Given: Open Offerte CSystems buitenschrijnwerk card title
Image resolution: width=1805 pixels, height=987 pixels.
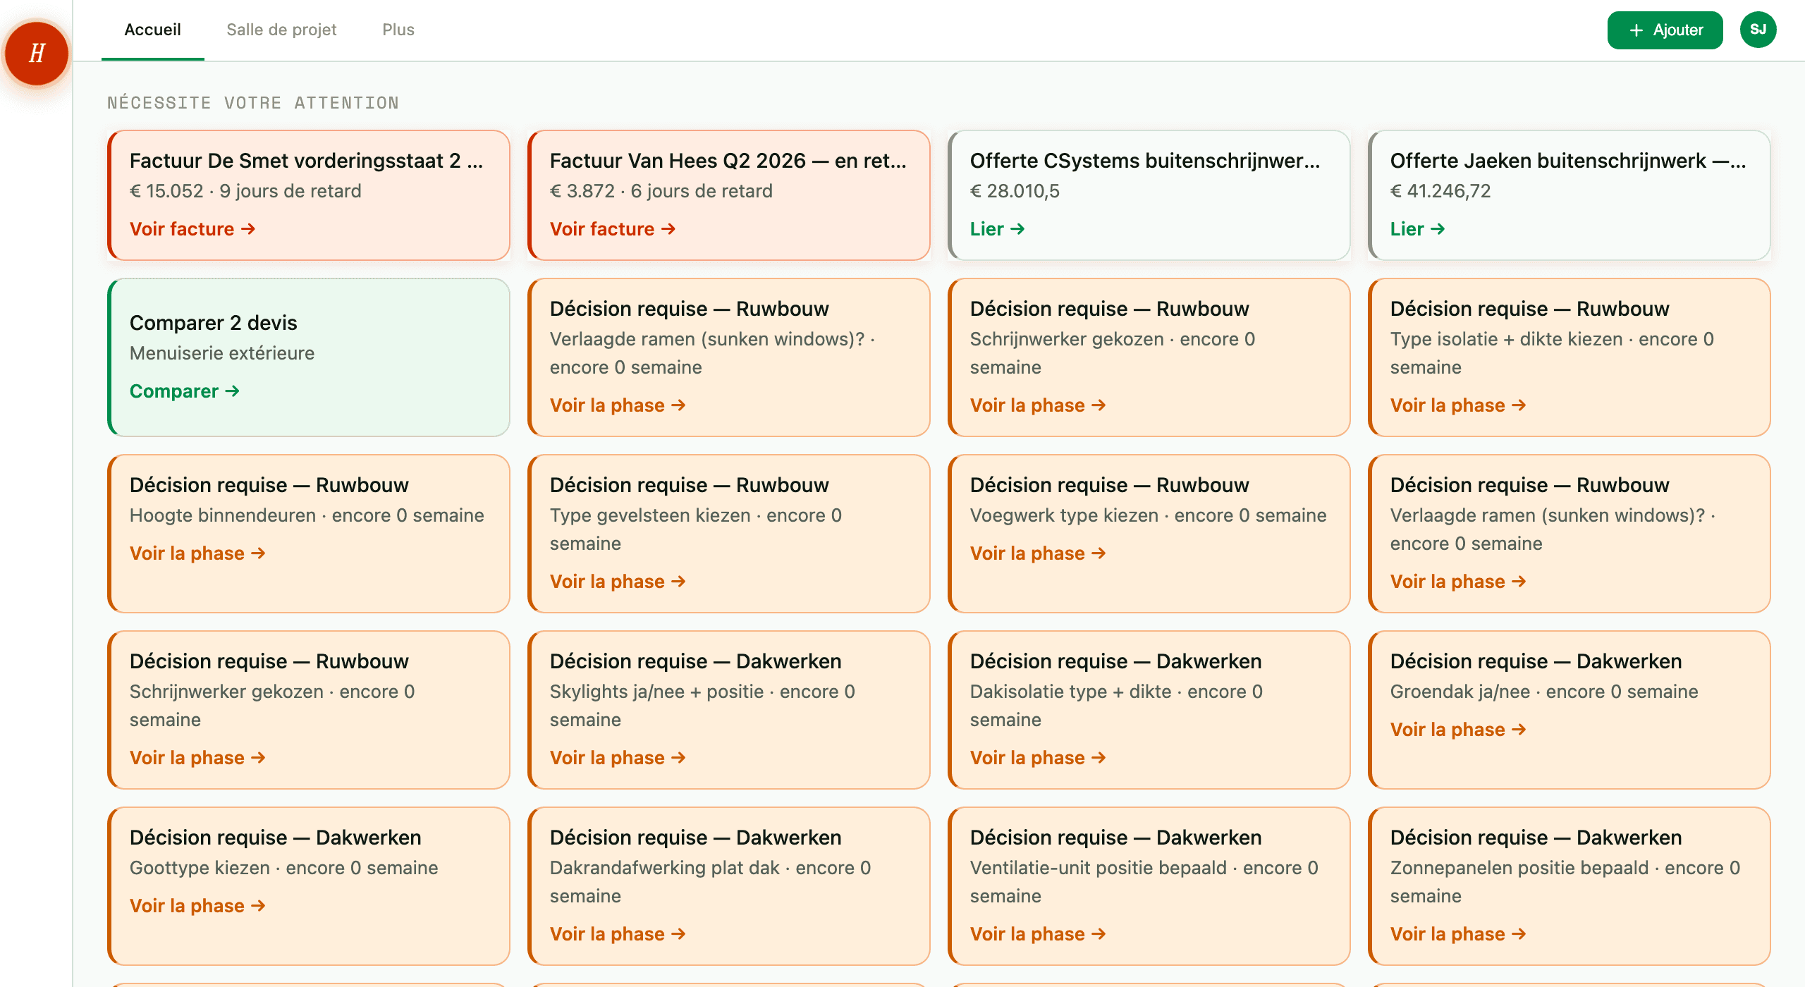Looking at the screenshot, I should [x=1145, y=161].
